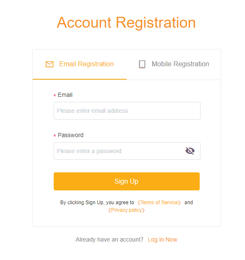The height and width of the screenshot is (260, 245).
Task: Click the mobile phone icon
Action: tap(142, 64)
